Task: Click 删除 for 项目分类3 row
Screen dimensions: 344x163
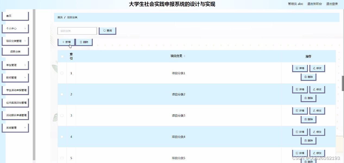Action: pyautogui.click(x=308, y=119)
